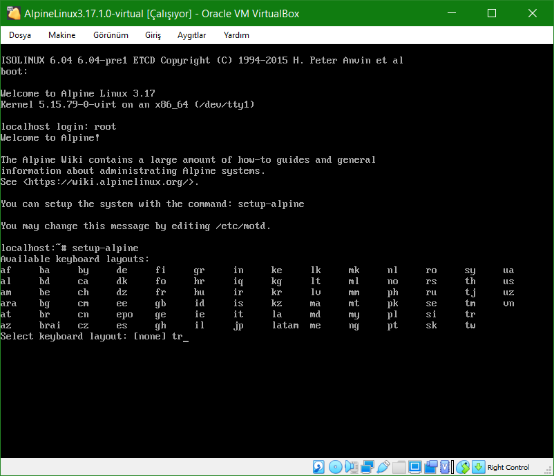Screen dimensions: 554x476
Task: Click 'us' in the keyboard layout list
Action: click(508, 281)
